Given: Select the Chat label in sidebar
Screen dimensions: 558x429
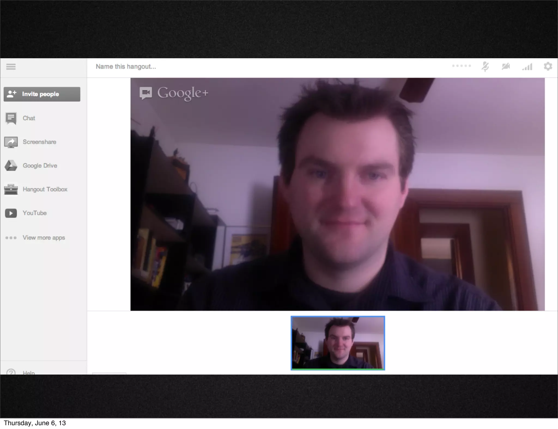Looking at the screenshot, I should click(x=29, y=118).
